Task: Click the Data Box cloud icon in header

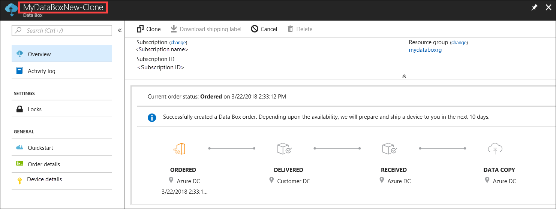Action: point(10,10)
